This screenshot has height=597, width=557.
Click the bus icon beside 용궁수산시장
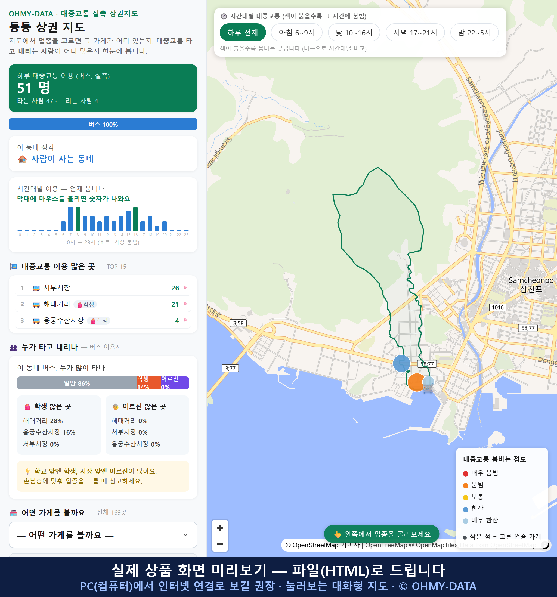pos(36,321)
